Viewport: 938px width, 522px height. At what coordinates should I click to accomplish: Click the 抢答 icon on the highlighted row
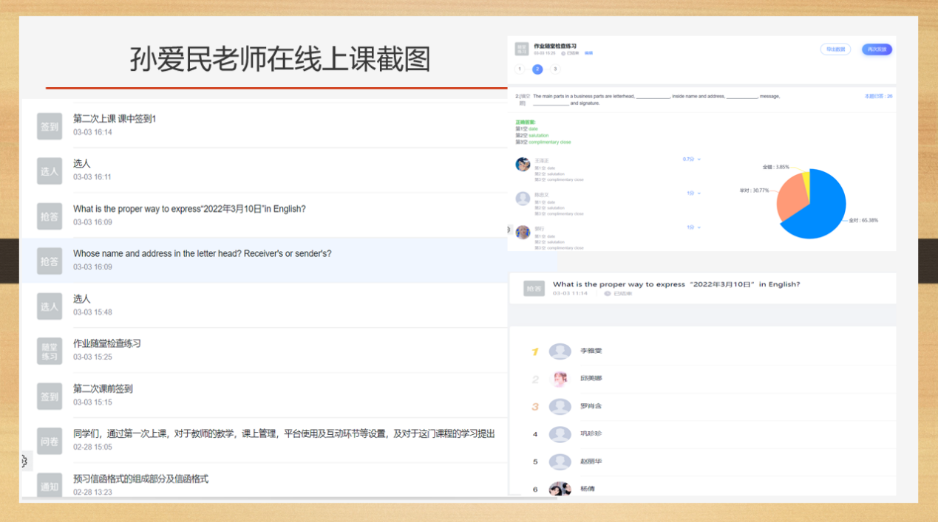[x=50, y=261]
